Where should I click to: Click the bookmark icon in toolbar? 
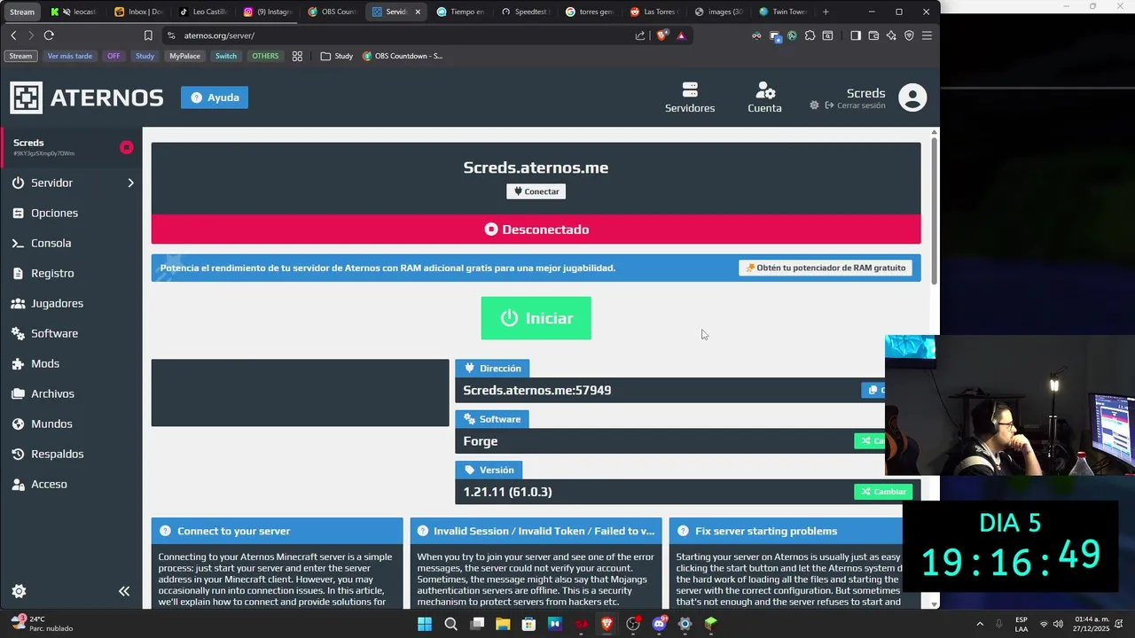(x=148, y=35)
